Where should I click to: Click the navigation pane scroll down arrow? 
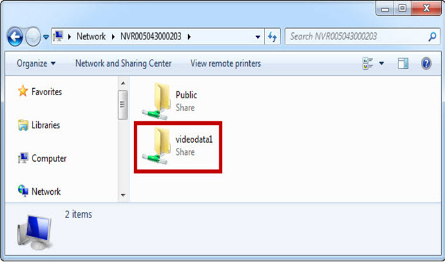click(x=123, y=195)
